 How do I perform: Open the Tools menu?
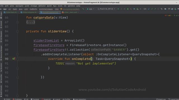pos(60,6)
